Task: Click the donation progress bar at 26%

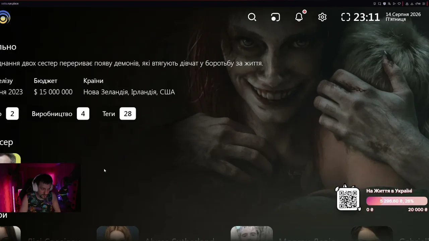Action: 397,201
